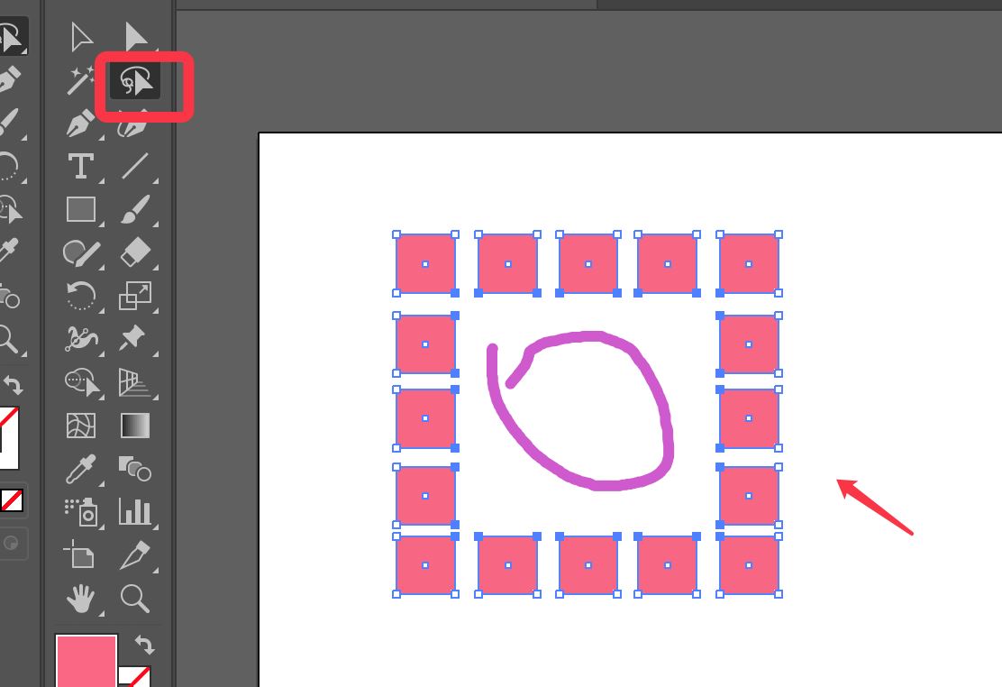Activate the Artboard tool

[81, 554]
